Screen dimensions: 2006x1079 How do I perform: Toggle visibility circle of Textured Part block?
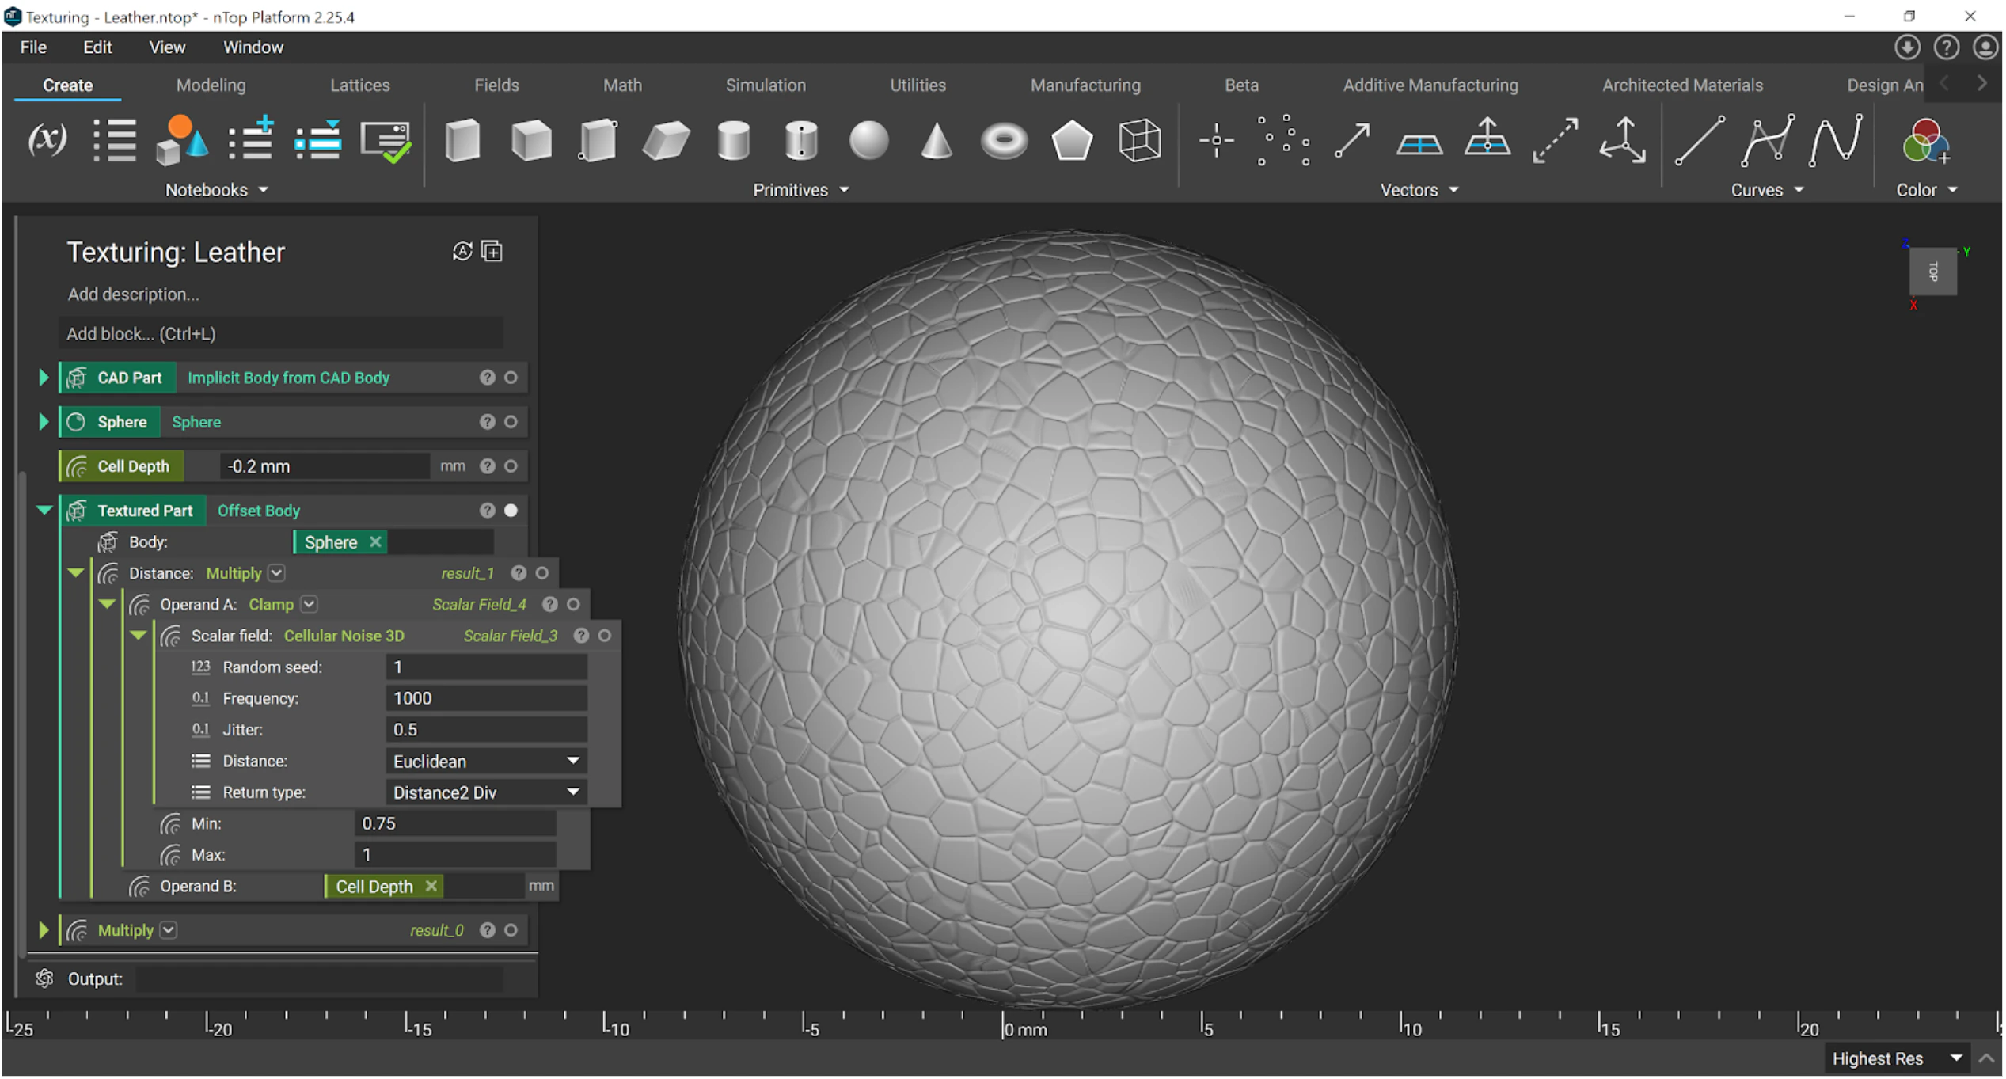pyautogui.click(x=511, y=511)
